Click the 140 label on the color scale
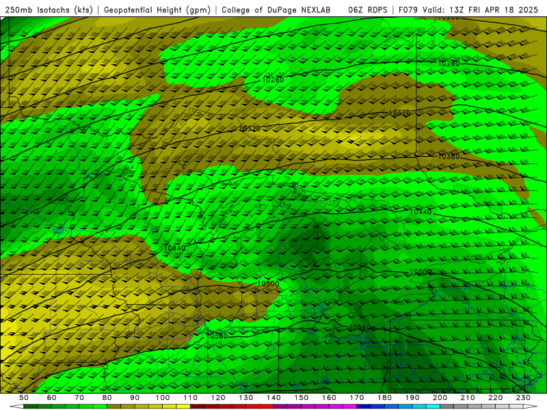This screenshot has width=547, height=410. (x=273, y=398)
